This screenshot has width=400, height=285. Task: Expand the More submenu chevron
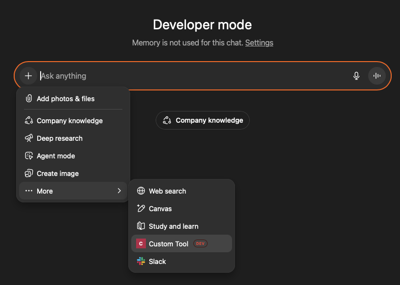(119, 191)
